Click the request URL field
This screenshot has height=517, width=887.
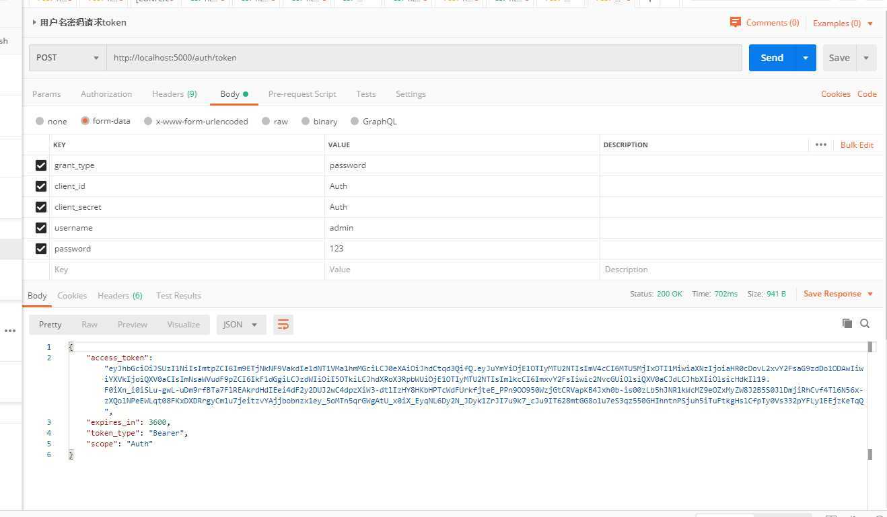[x=424, y=58]
